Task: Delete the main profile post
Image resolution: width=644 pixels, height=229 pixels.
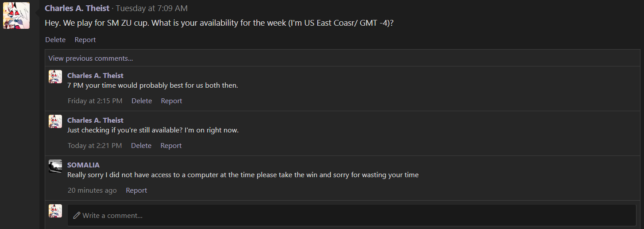Action: 55,39
